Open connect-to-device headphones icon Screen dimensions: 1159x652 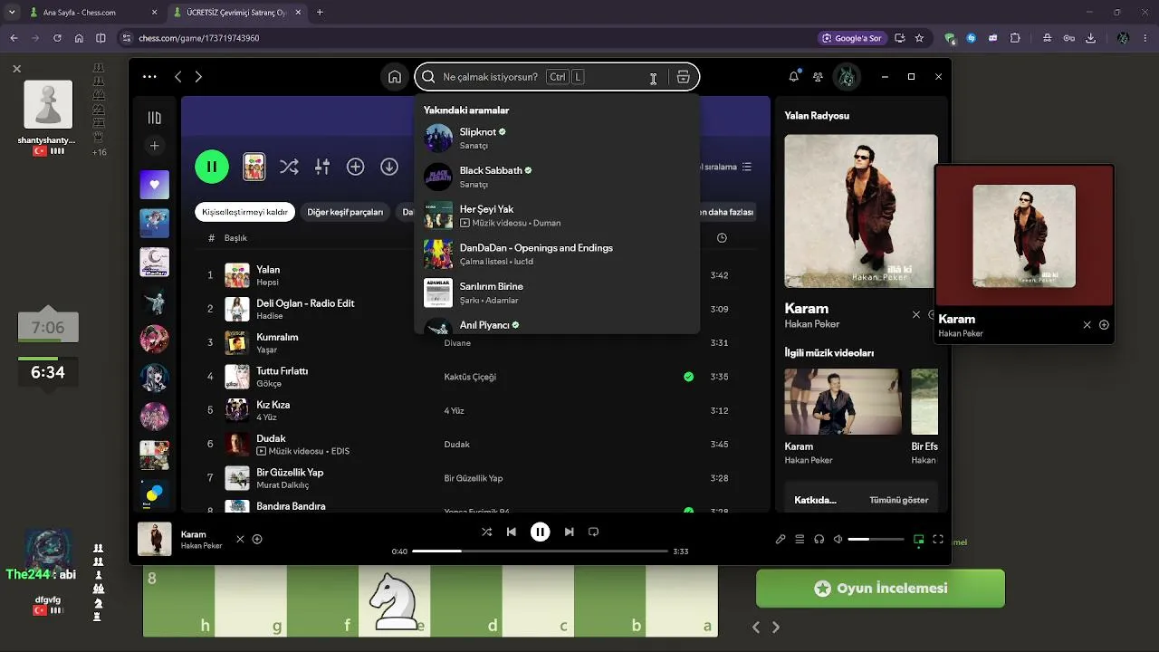pyautogui.click(x=819, y=540)
